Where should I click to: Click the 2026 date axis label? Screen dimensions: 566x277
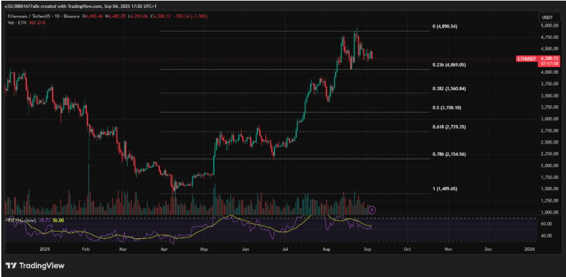tap(529, 249)
